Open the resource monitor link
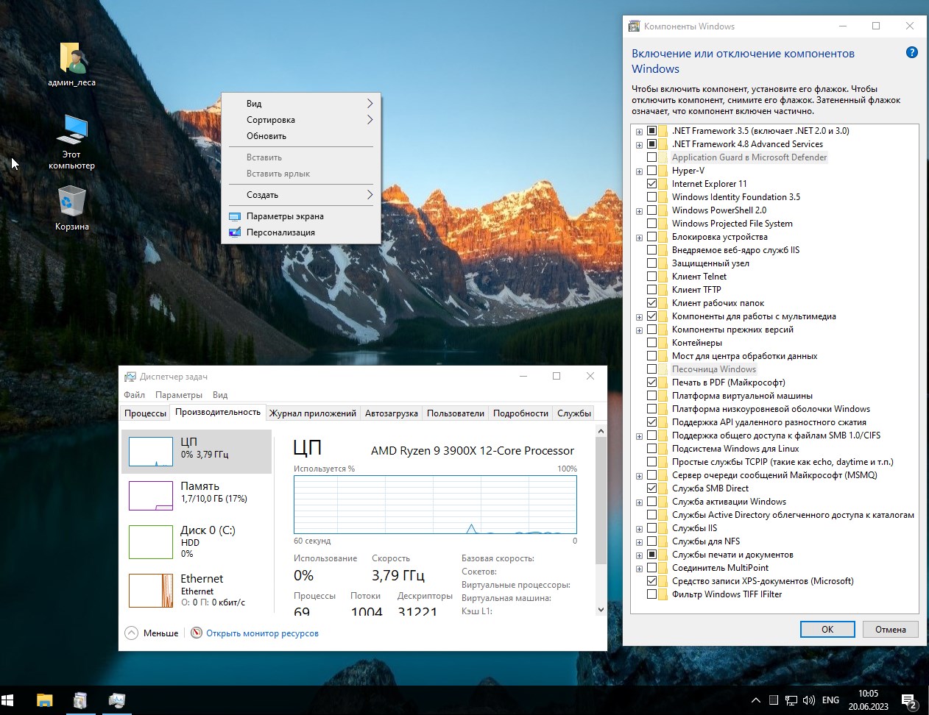Screen dimensions: 929x715 click(262, 633)
